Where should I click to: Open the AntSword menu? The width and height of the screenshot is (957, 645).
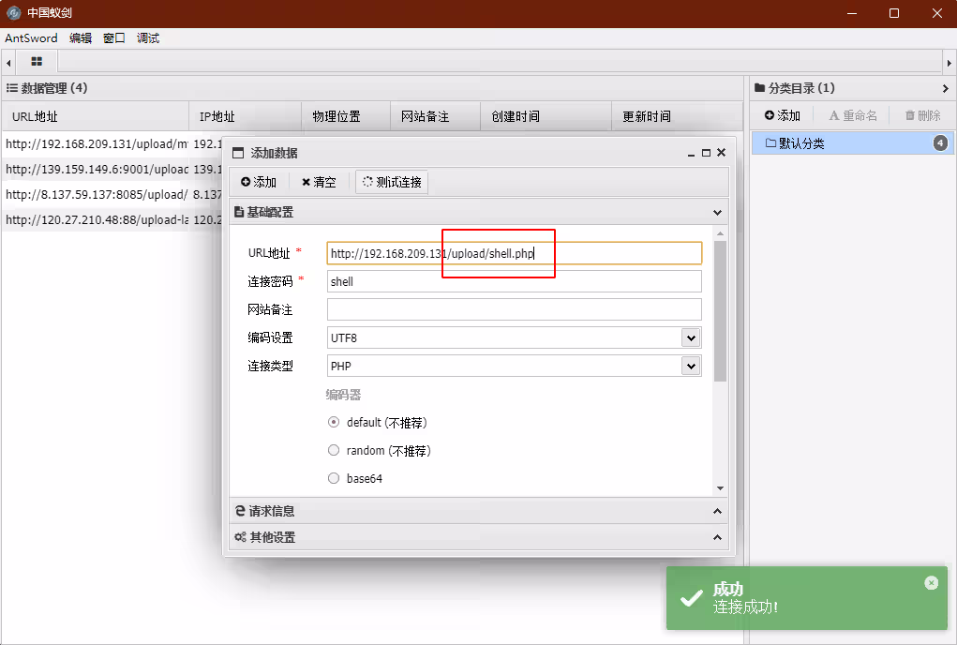coord(30,38)
